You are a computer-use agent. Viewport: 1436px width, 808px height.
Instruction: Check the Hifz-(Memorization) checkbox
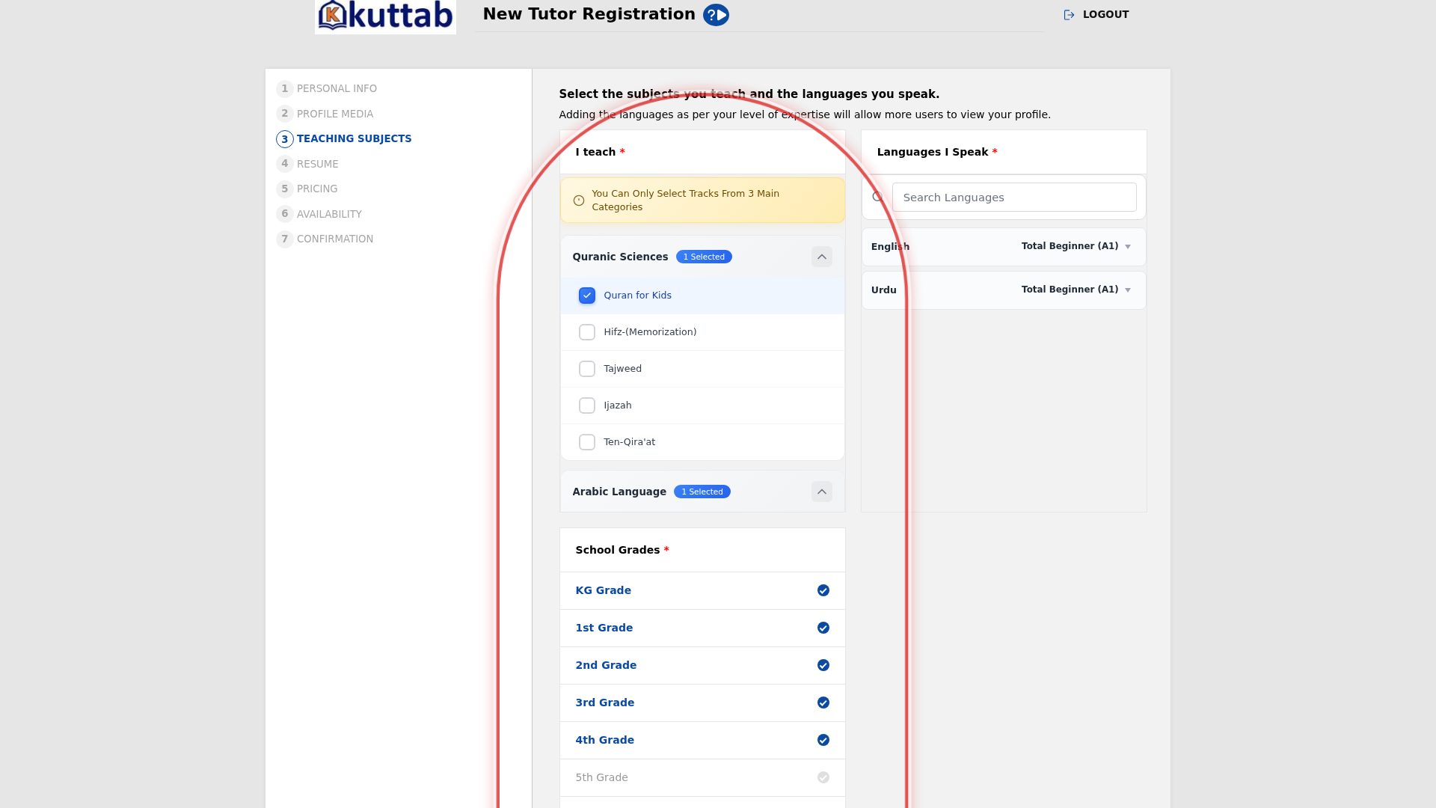click(587, 332)
